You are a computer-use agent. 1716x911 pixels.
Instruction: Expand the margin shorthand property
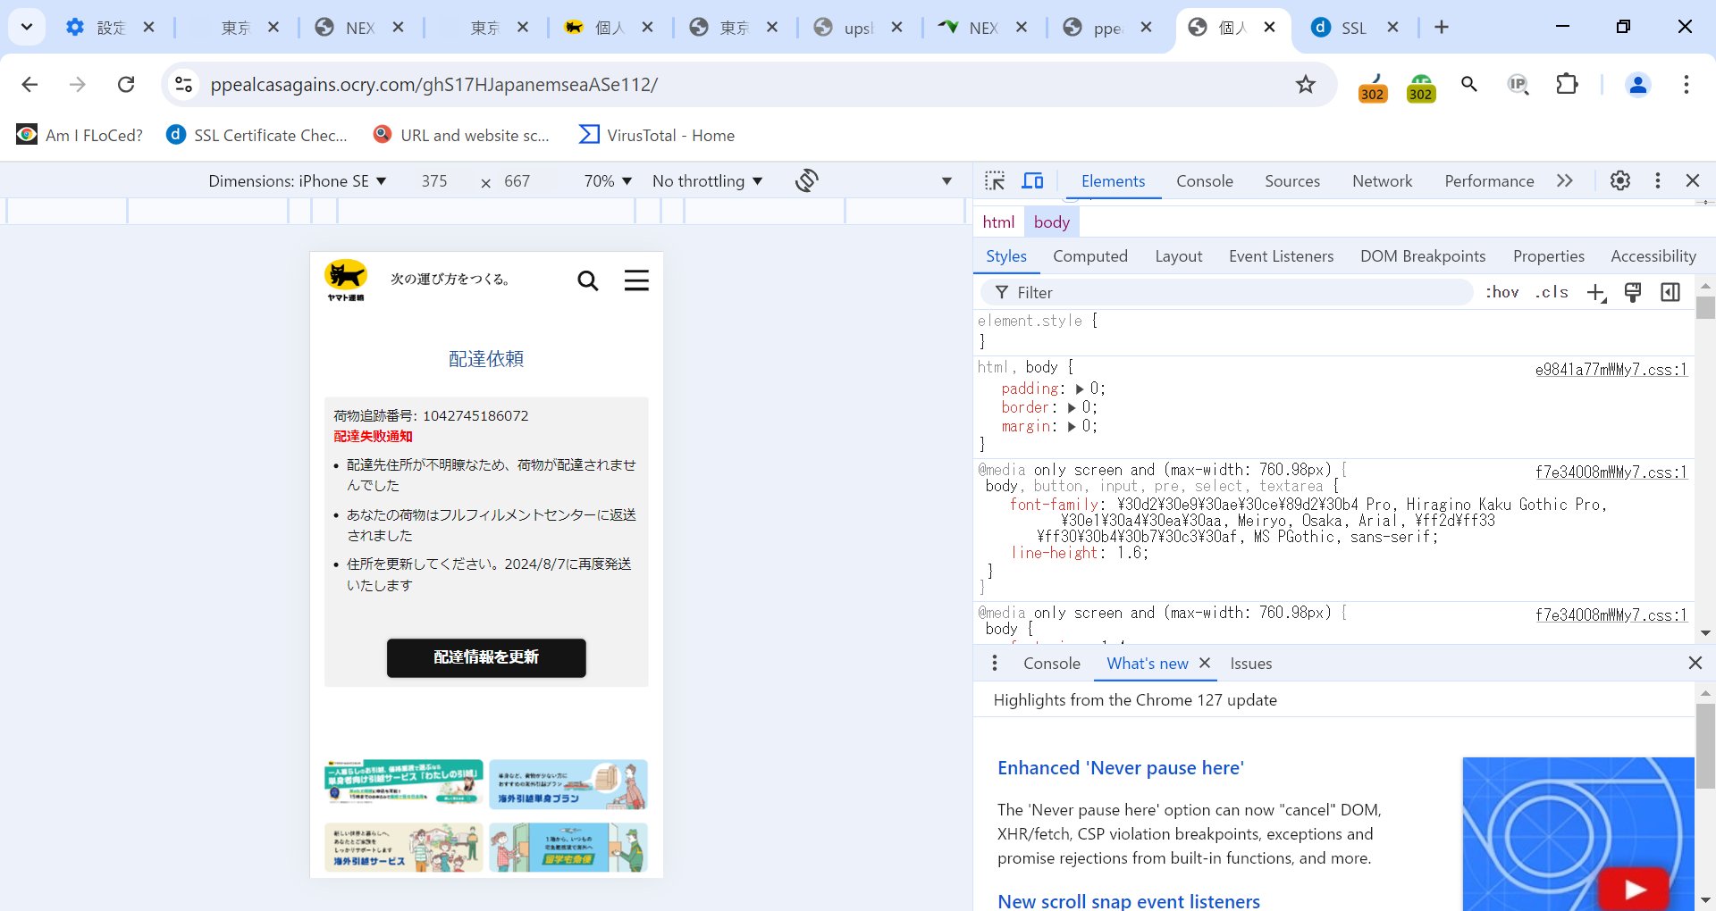click(1072, 427)
